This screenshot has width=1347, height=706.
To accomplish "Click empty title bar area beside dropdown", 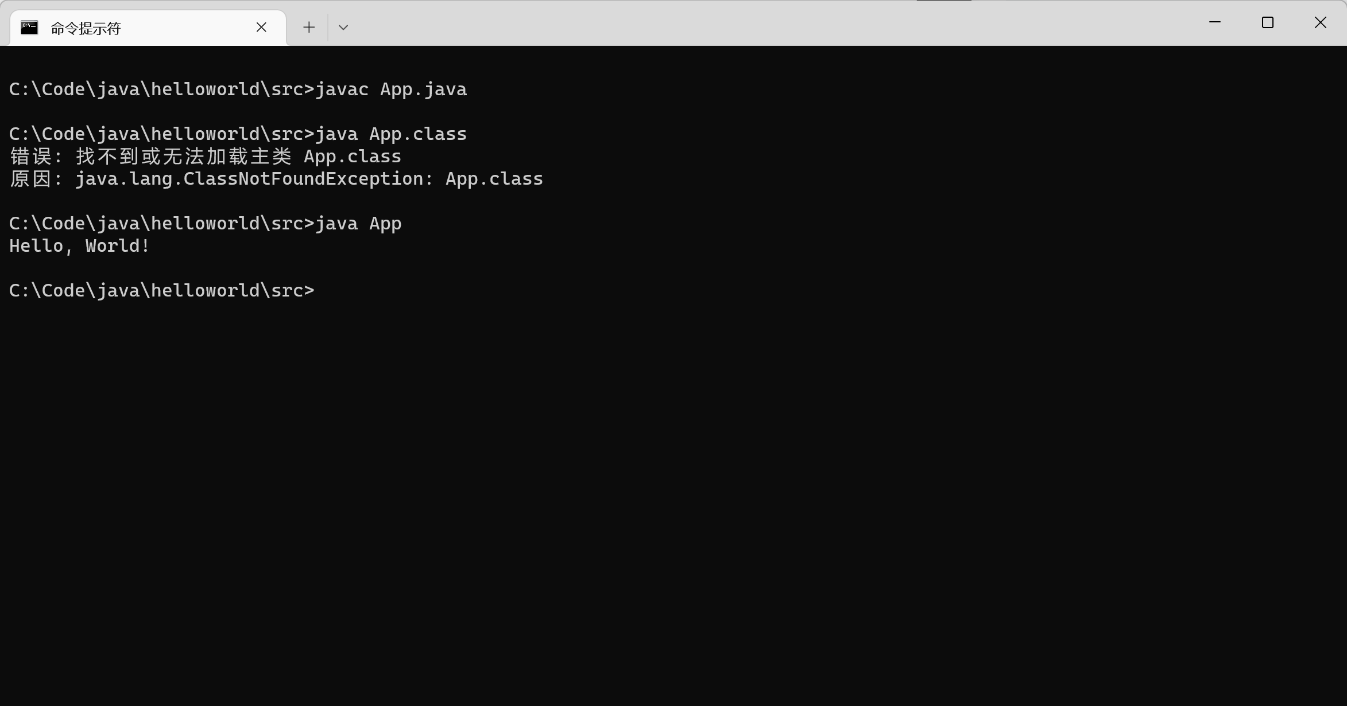I will pos(746,23).
